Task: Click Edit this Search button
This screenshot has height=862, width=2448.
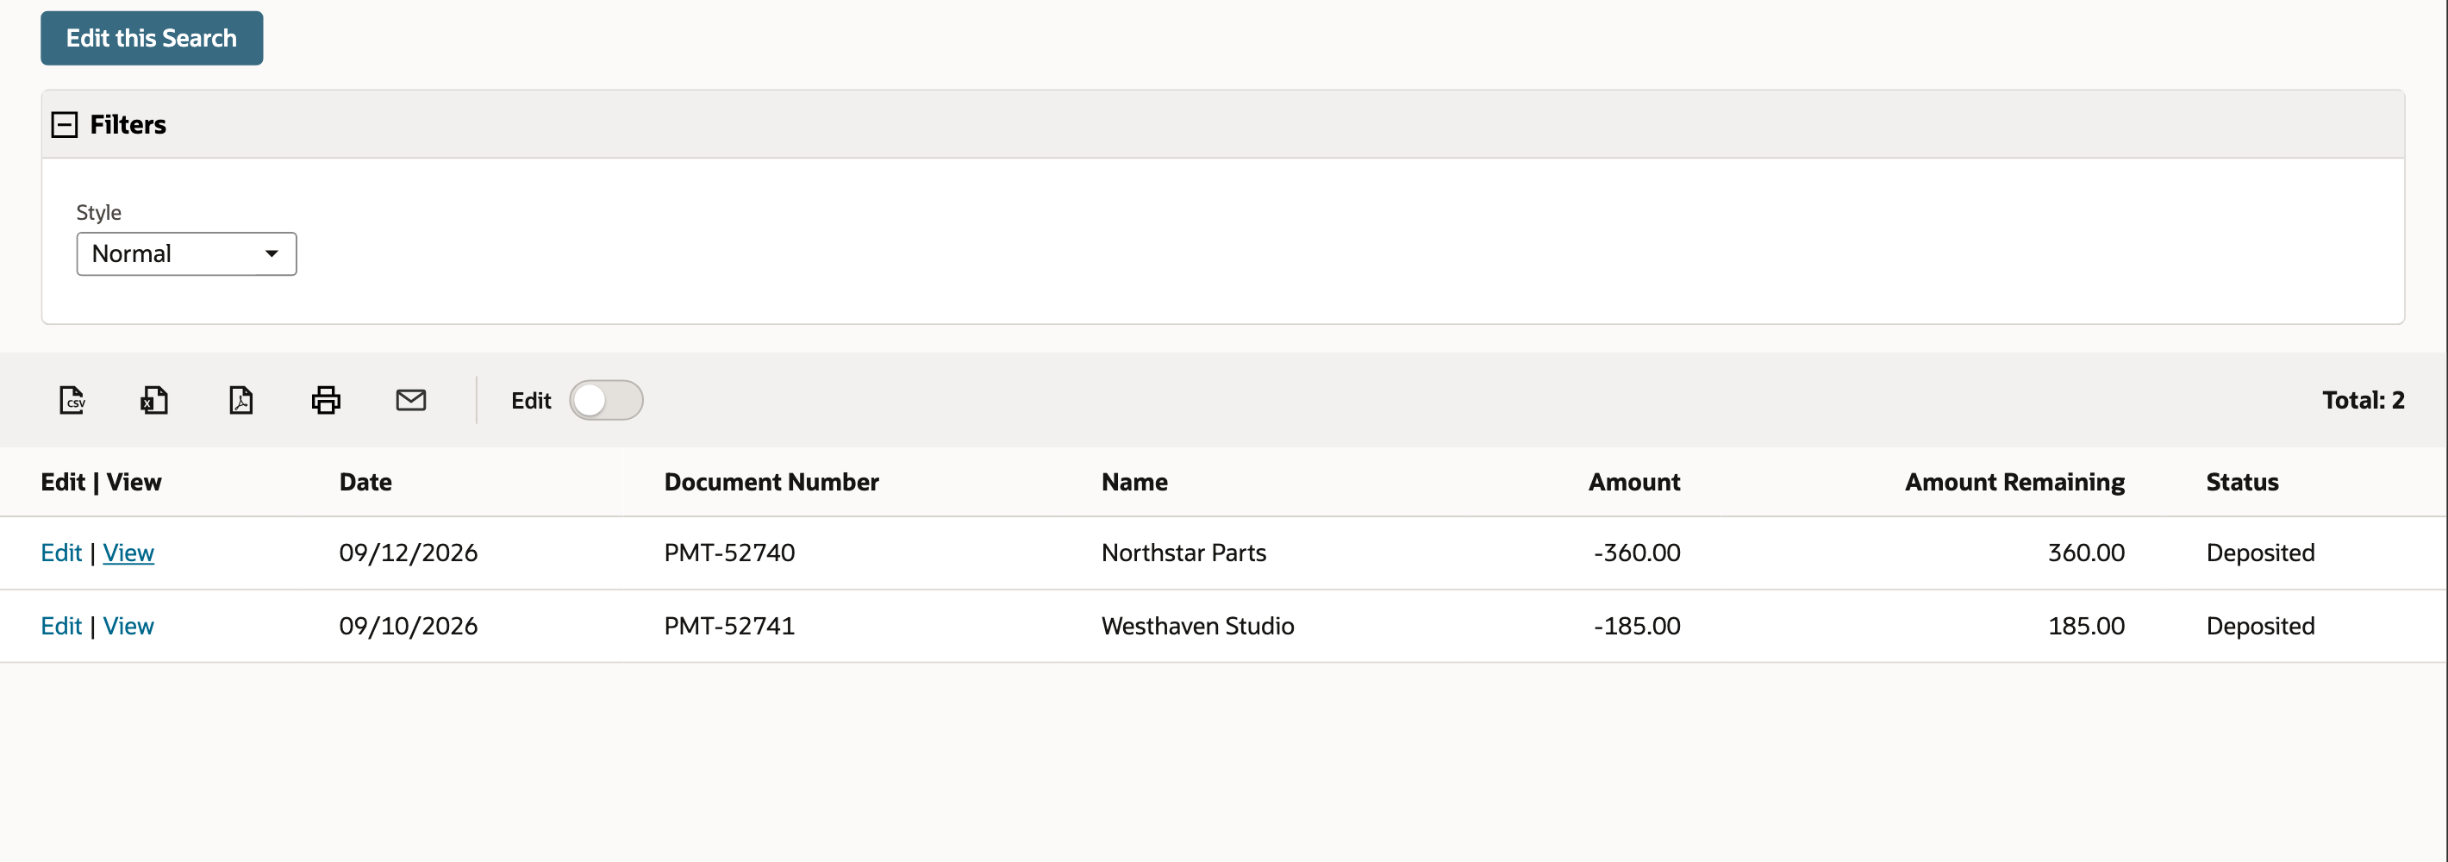Action: coord(152,38)
